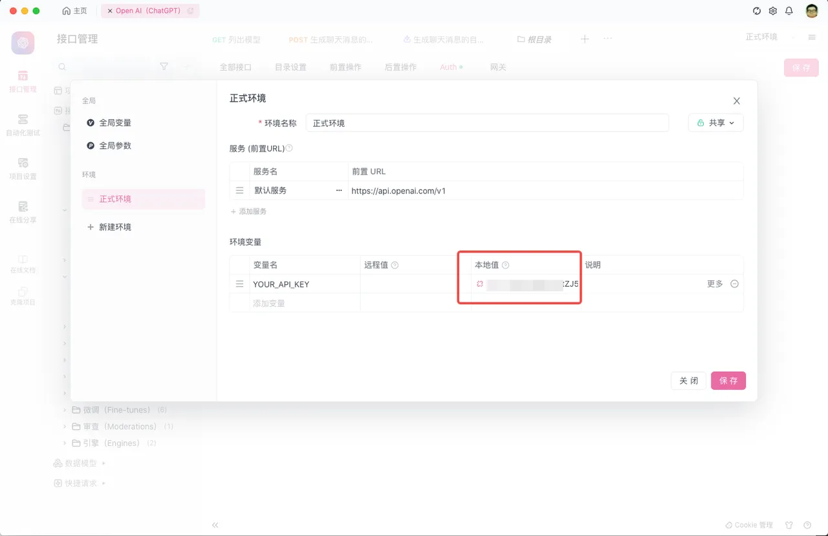Edit the 环境名称 input field
Screen dimensions: 828x536
coord(487,123)
